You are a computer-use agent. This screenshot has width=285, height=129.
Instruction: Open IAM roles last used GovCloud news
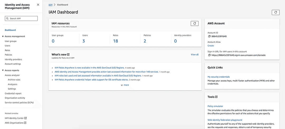(x=98, y=76)
